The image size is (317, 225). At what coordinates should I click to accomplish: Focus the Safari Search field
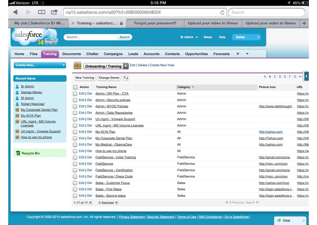click(x=267, y=12)
